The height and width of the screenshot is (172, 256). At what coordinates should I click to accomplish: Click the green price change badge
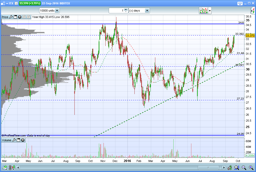tap(30, 3)
